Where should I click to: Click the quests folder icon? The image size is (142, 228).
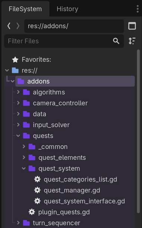[x=26, y=136]
